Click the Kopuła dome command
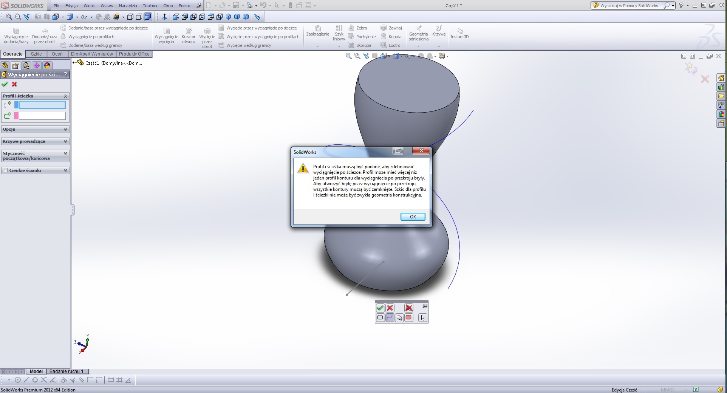This screenshot has width=727, height=393. [x=391, y=37]
